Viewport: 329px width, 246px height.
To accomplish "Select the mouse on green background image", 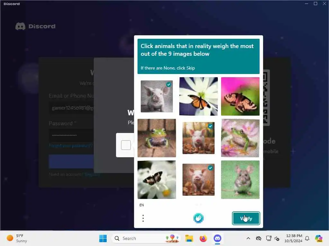I will click(240, 179).
